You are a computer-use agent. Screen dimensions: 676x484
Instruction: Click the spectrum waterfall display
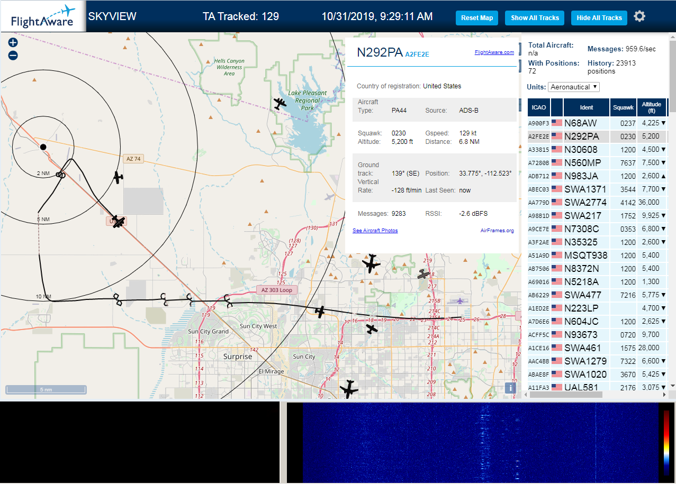[x=480, y=442]
